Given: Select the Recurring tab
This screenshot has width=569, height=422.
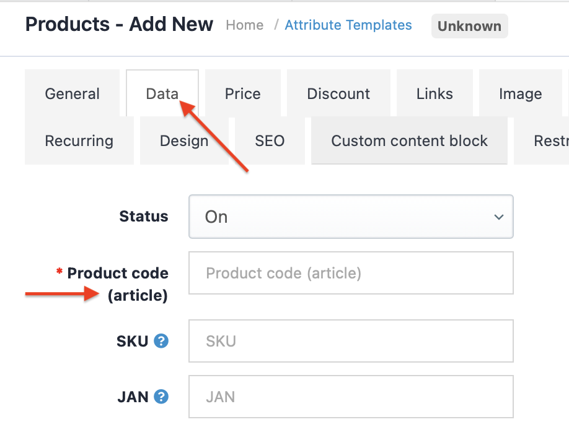Looking at the screenshot, I should coord(79,141).
